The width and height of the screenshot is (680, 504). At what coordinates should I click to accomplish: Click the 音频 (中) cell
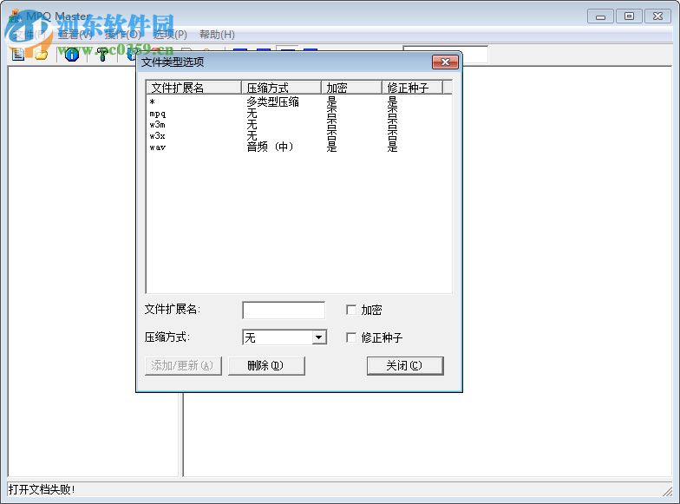coord(271,147)
